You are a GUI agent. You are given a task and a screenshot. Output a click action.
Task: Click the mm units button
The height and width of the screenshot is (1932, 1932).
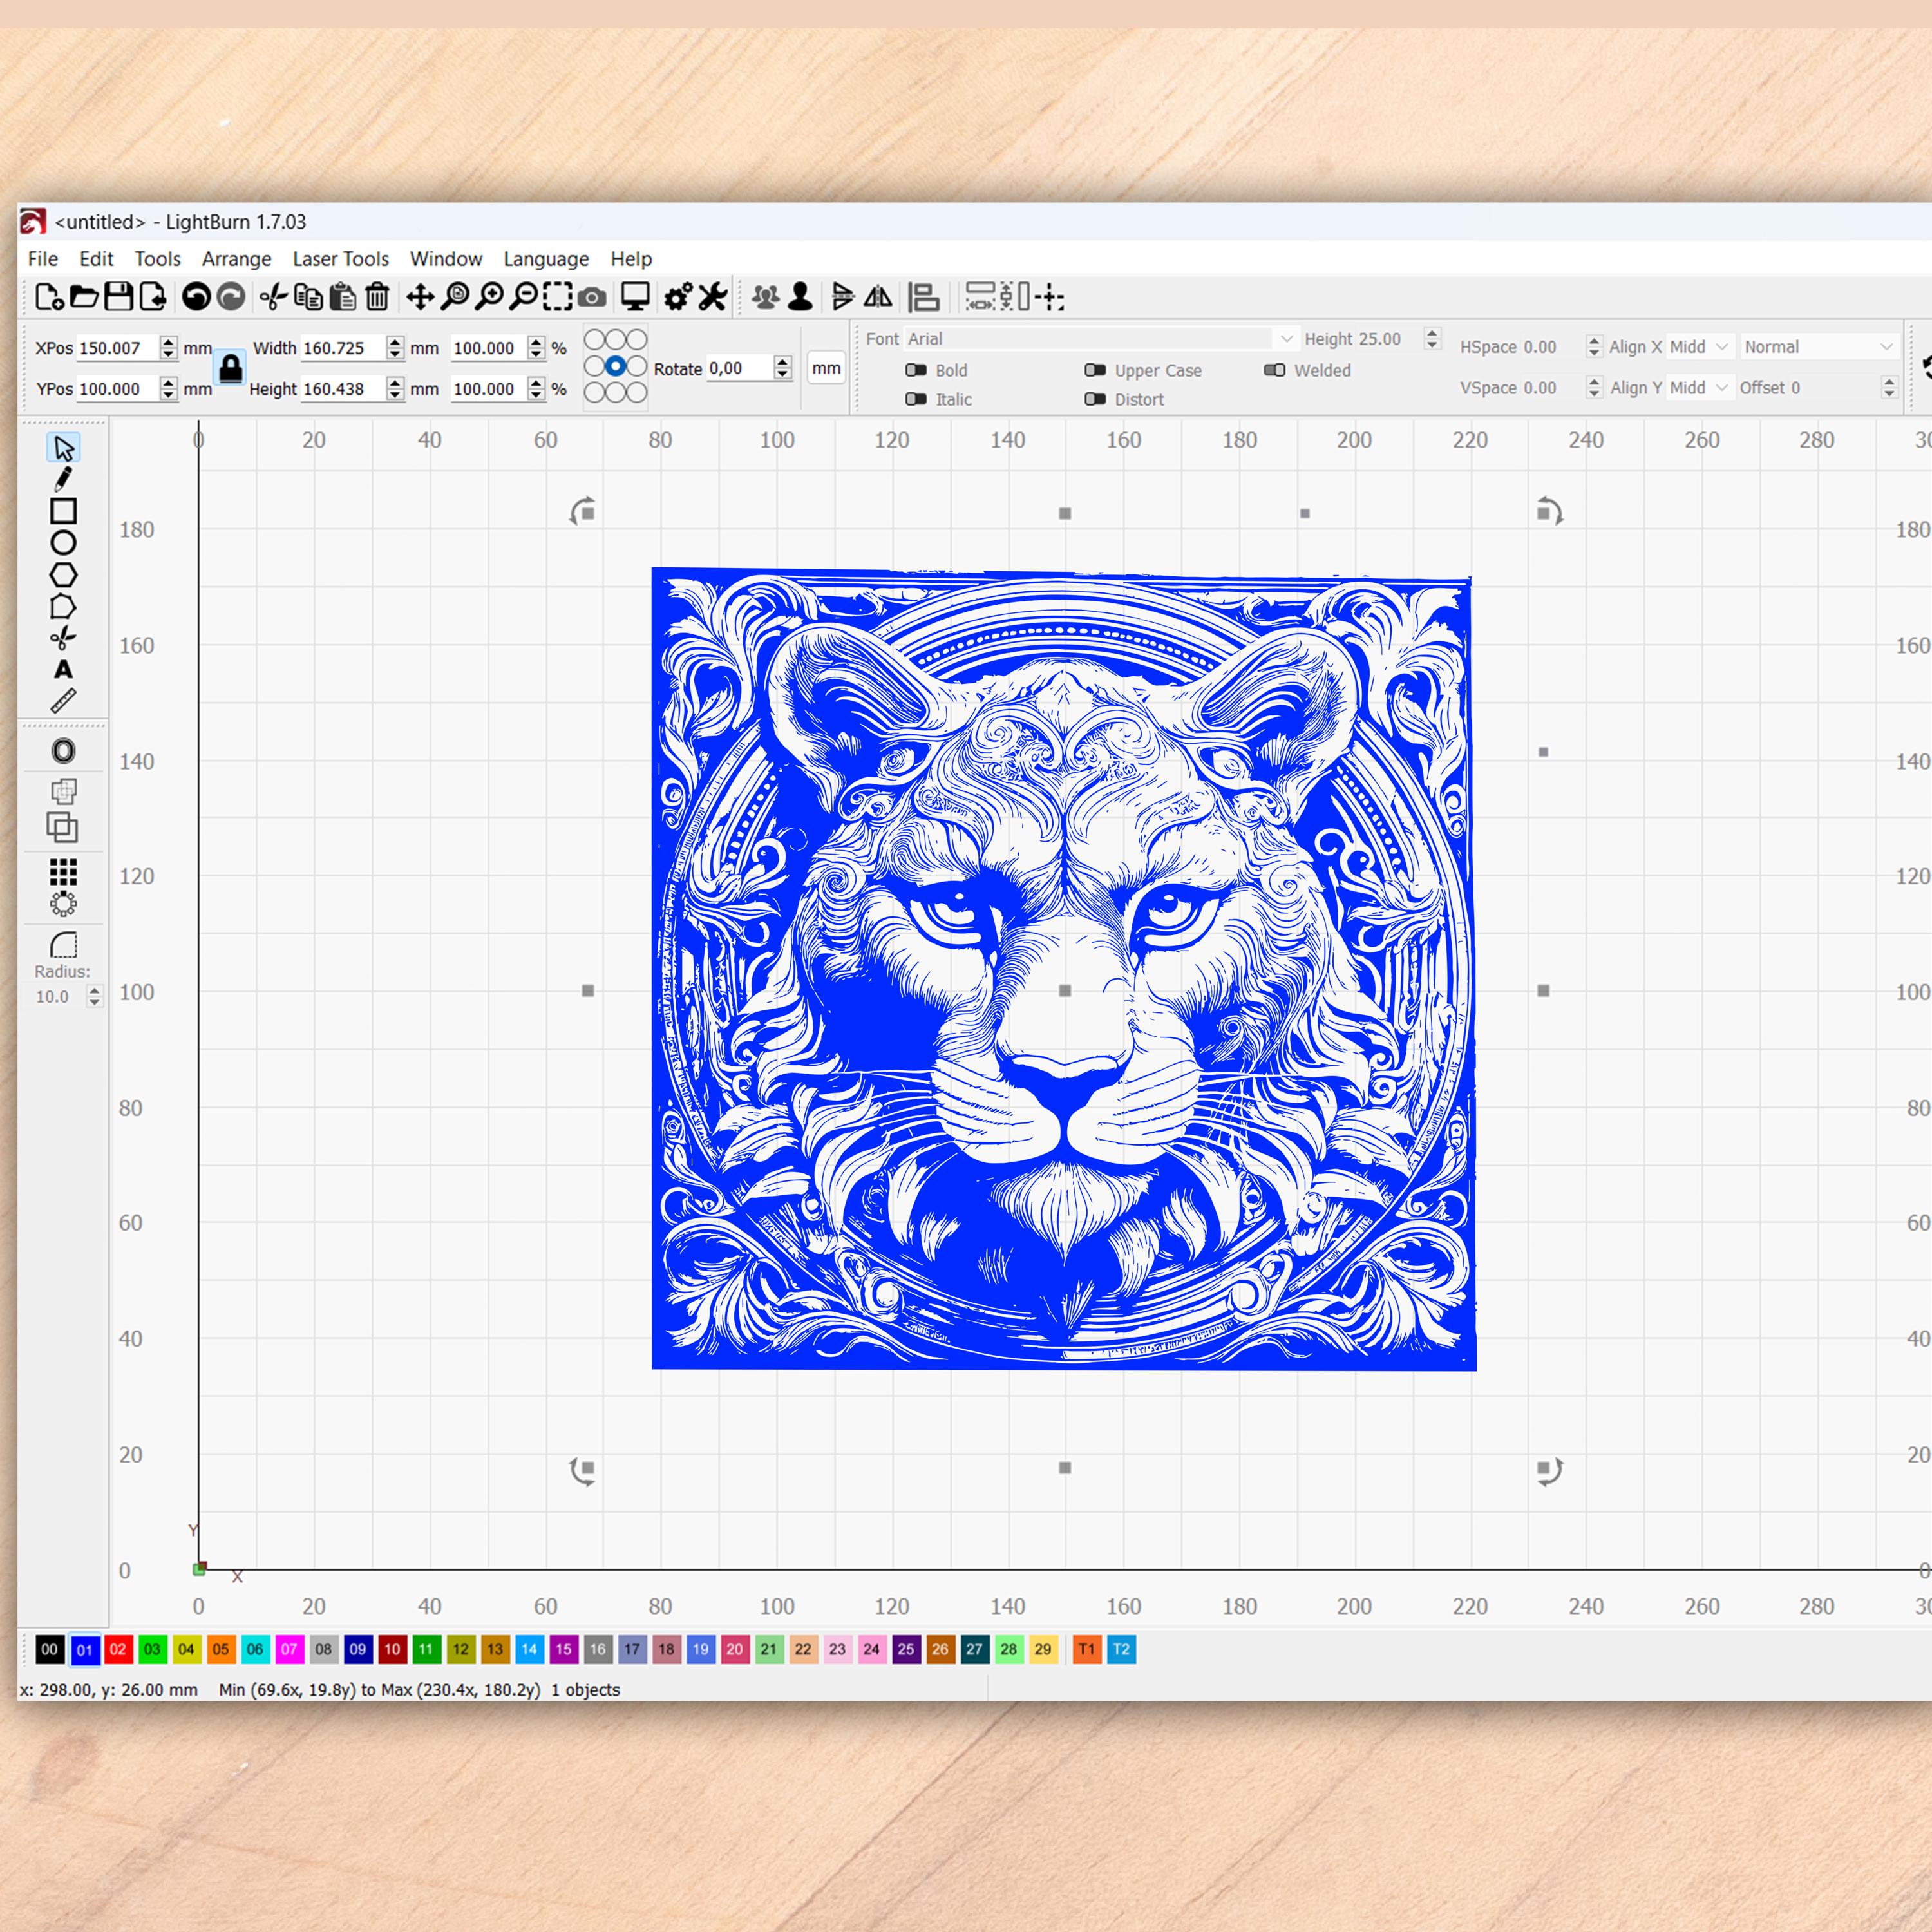826,368
